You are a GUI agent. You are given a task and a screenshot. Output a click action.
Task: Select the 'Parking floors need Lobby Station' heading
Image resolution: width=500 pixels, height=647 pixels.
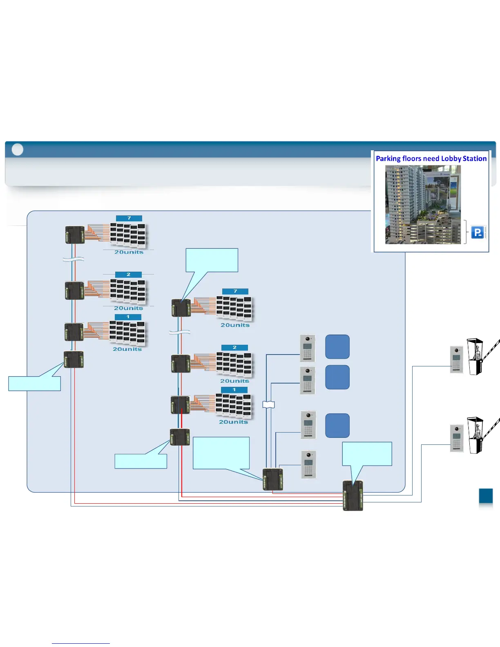point(431,158)
